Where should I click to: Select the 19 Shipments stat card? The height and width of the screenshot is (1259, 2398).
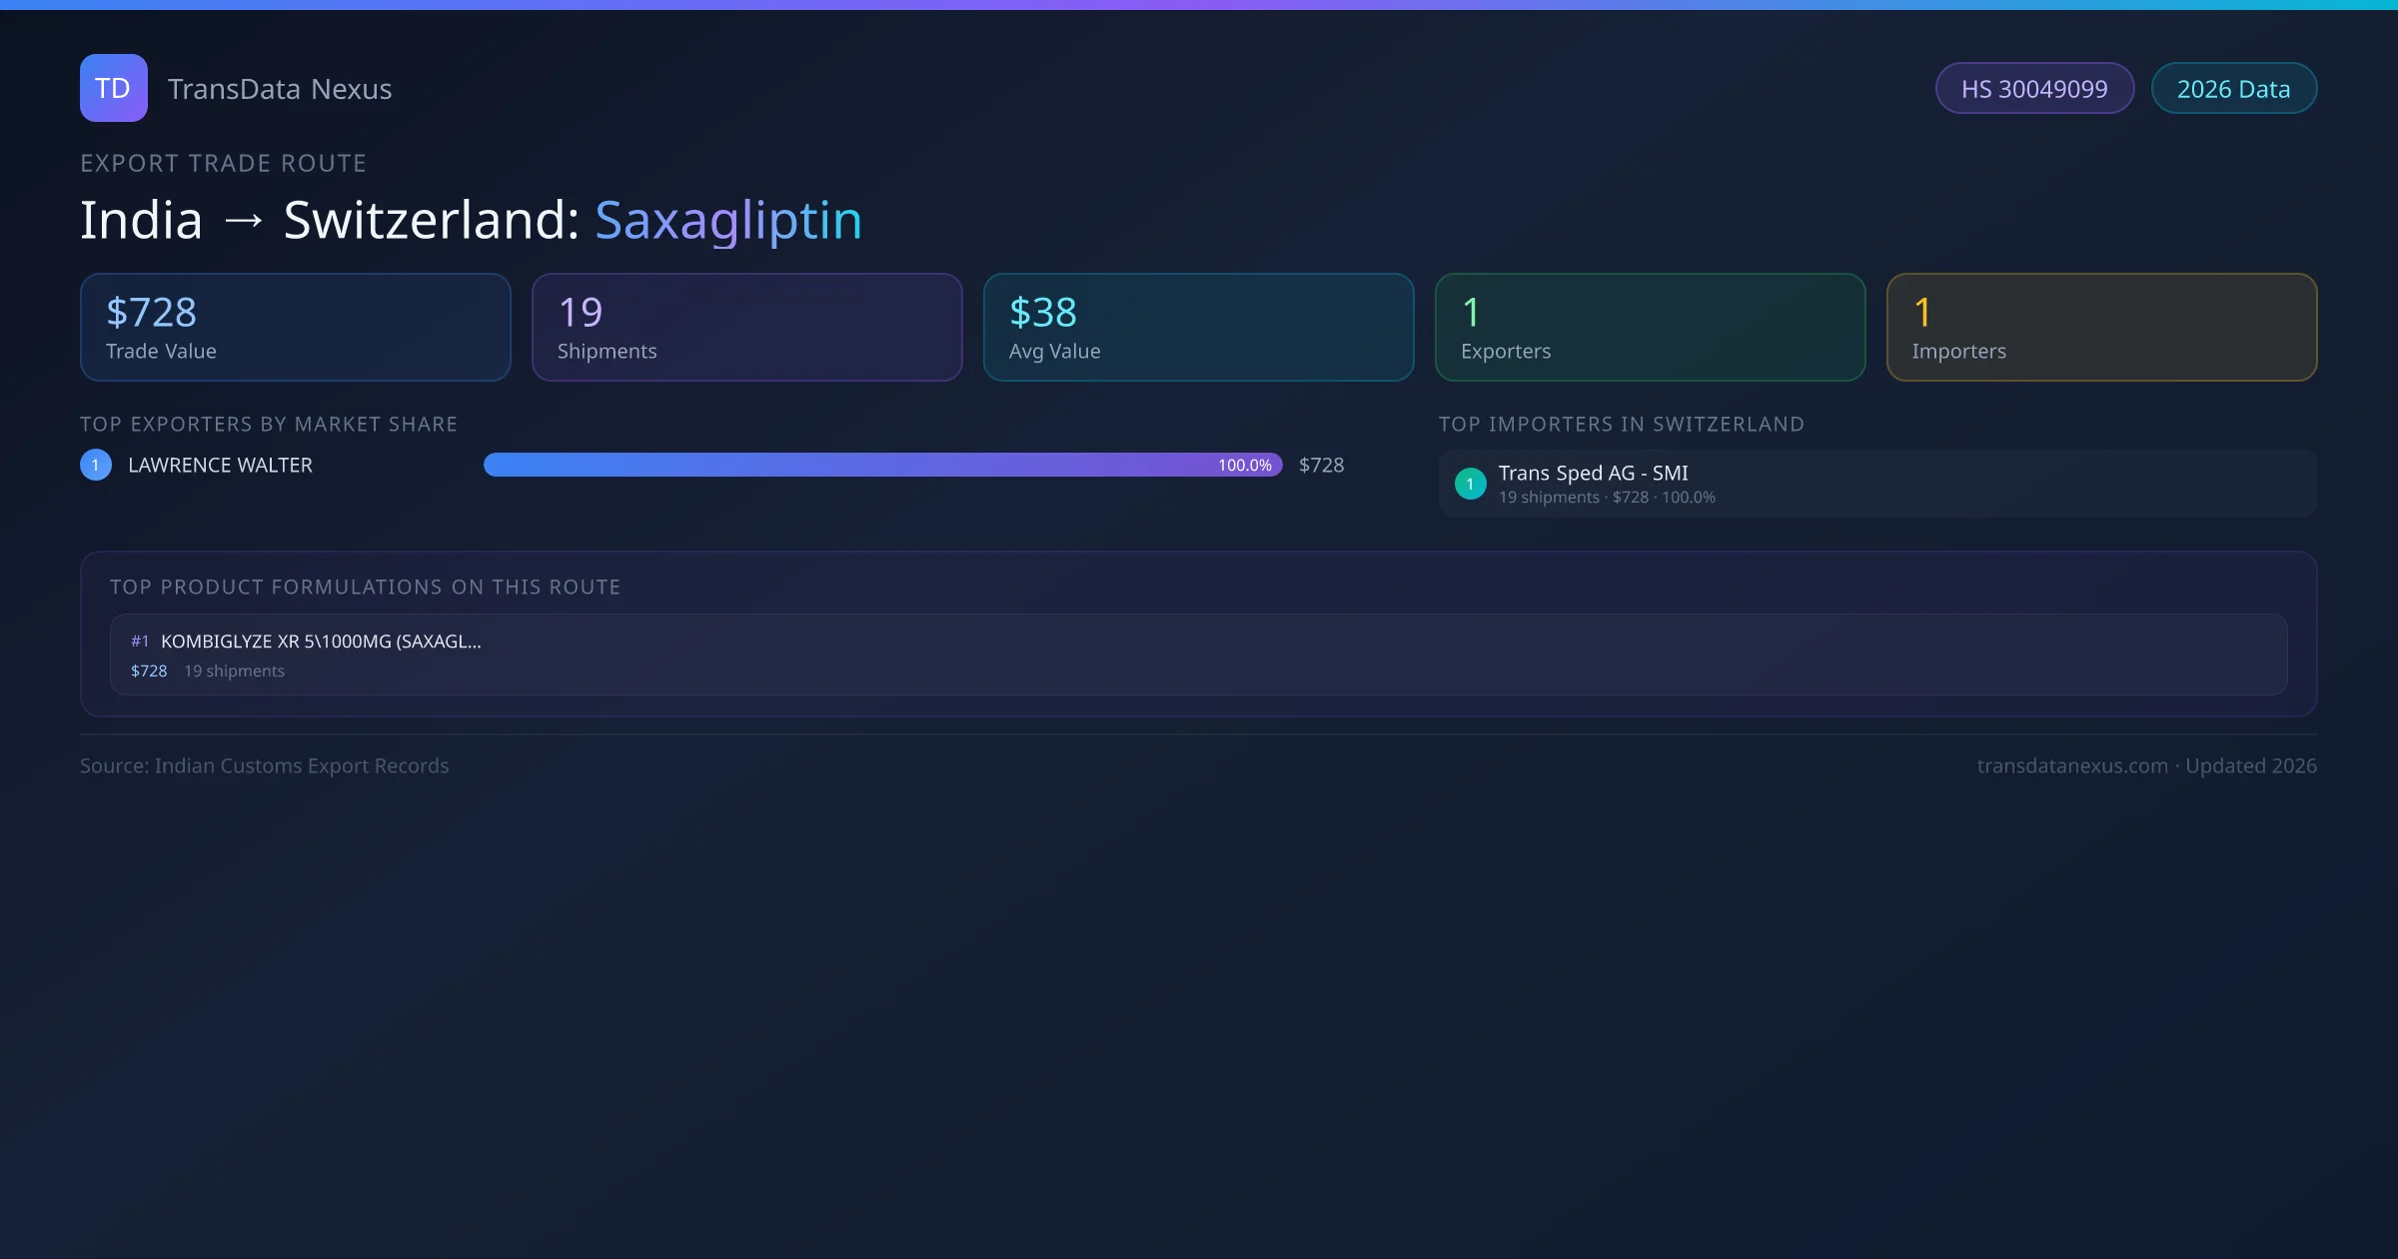tap(746, 327)
